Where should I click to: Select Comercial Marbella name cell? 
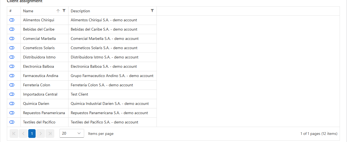[x=45, y=39]
